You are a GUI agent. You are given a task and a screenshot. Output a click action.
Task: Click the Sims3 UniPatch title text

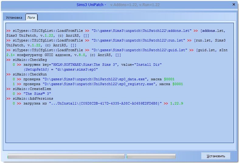91,5
